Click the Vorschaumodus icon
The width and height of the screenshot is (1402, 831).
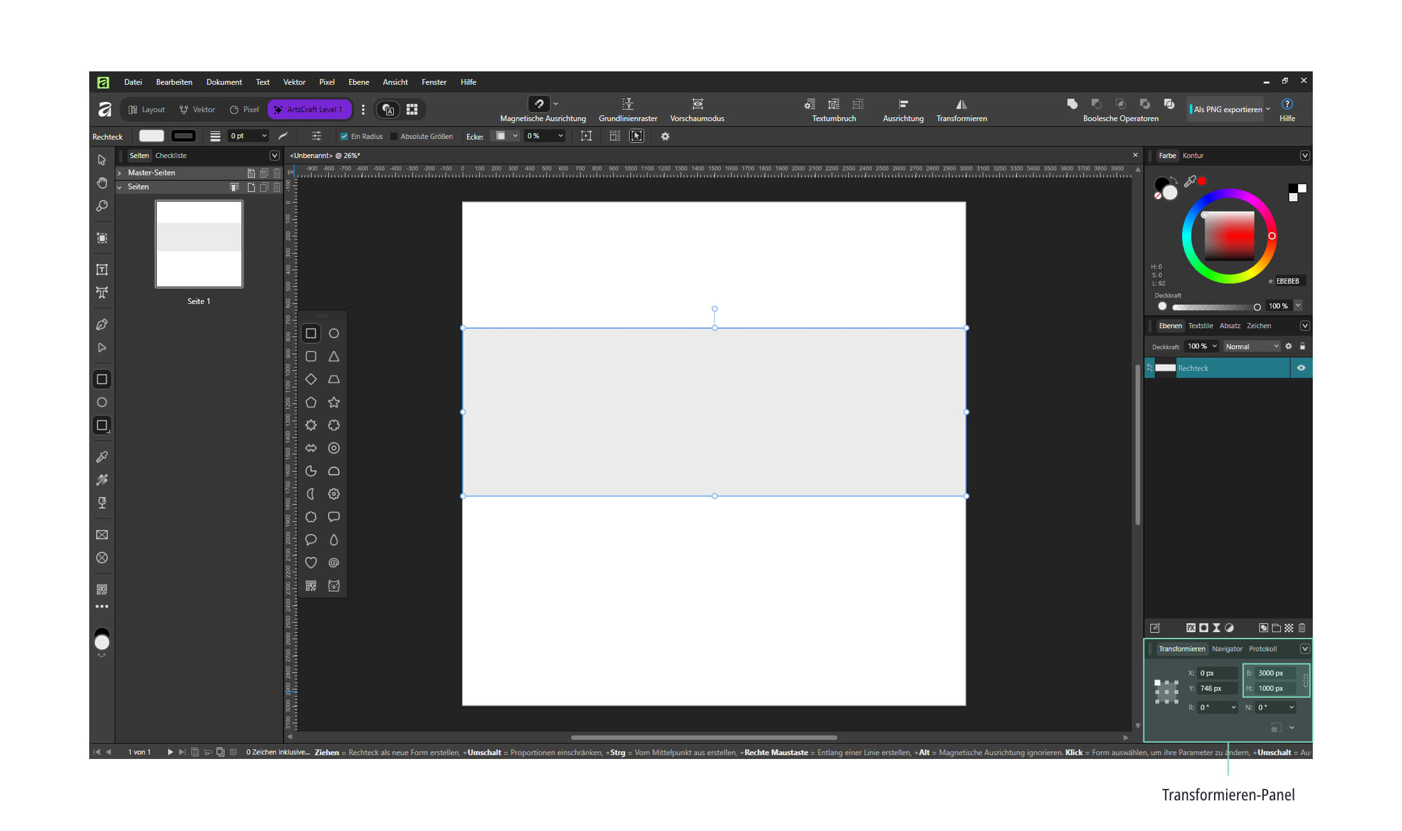point(698,104)
